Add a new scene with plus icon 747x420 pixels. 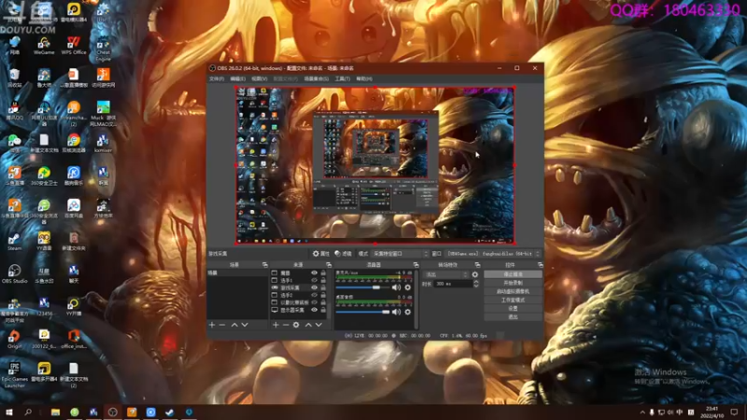pyautogui.click(x=212, y=325)
